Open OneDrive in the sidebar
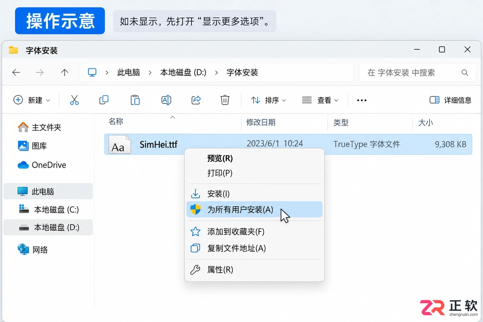This screenshot has height=322, width=483. pos(42,165)
